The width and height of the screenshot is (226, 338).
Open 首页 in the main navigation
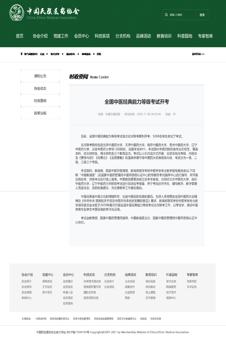(20, 36)
